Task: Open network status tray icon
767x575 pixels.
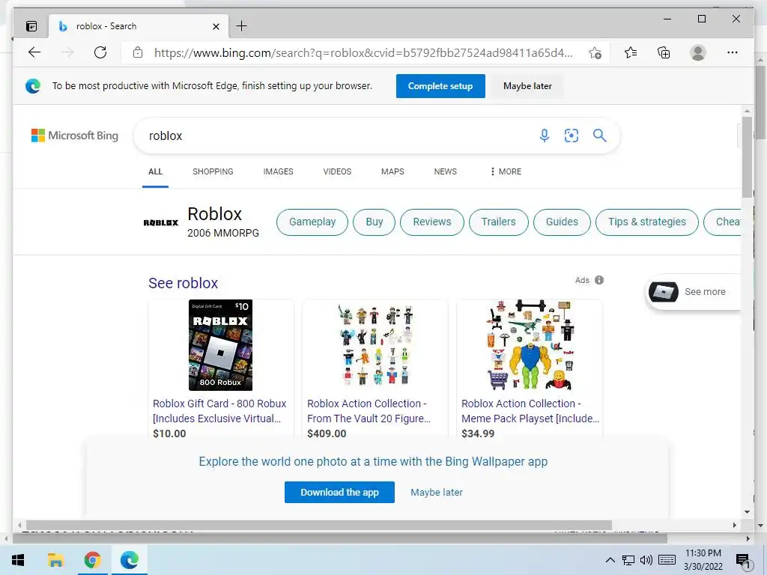Action: (x=628, y=560)
